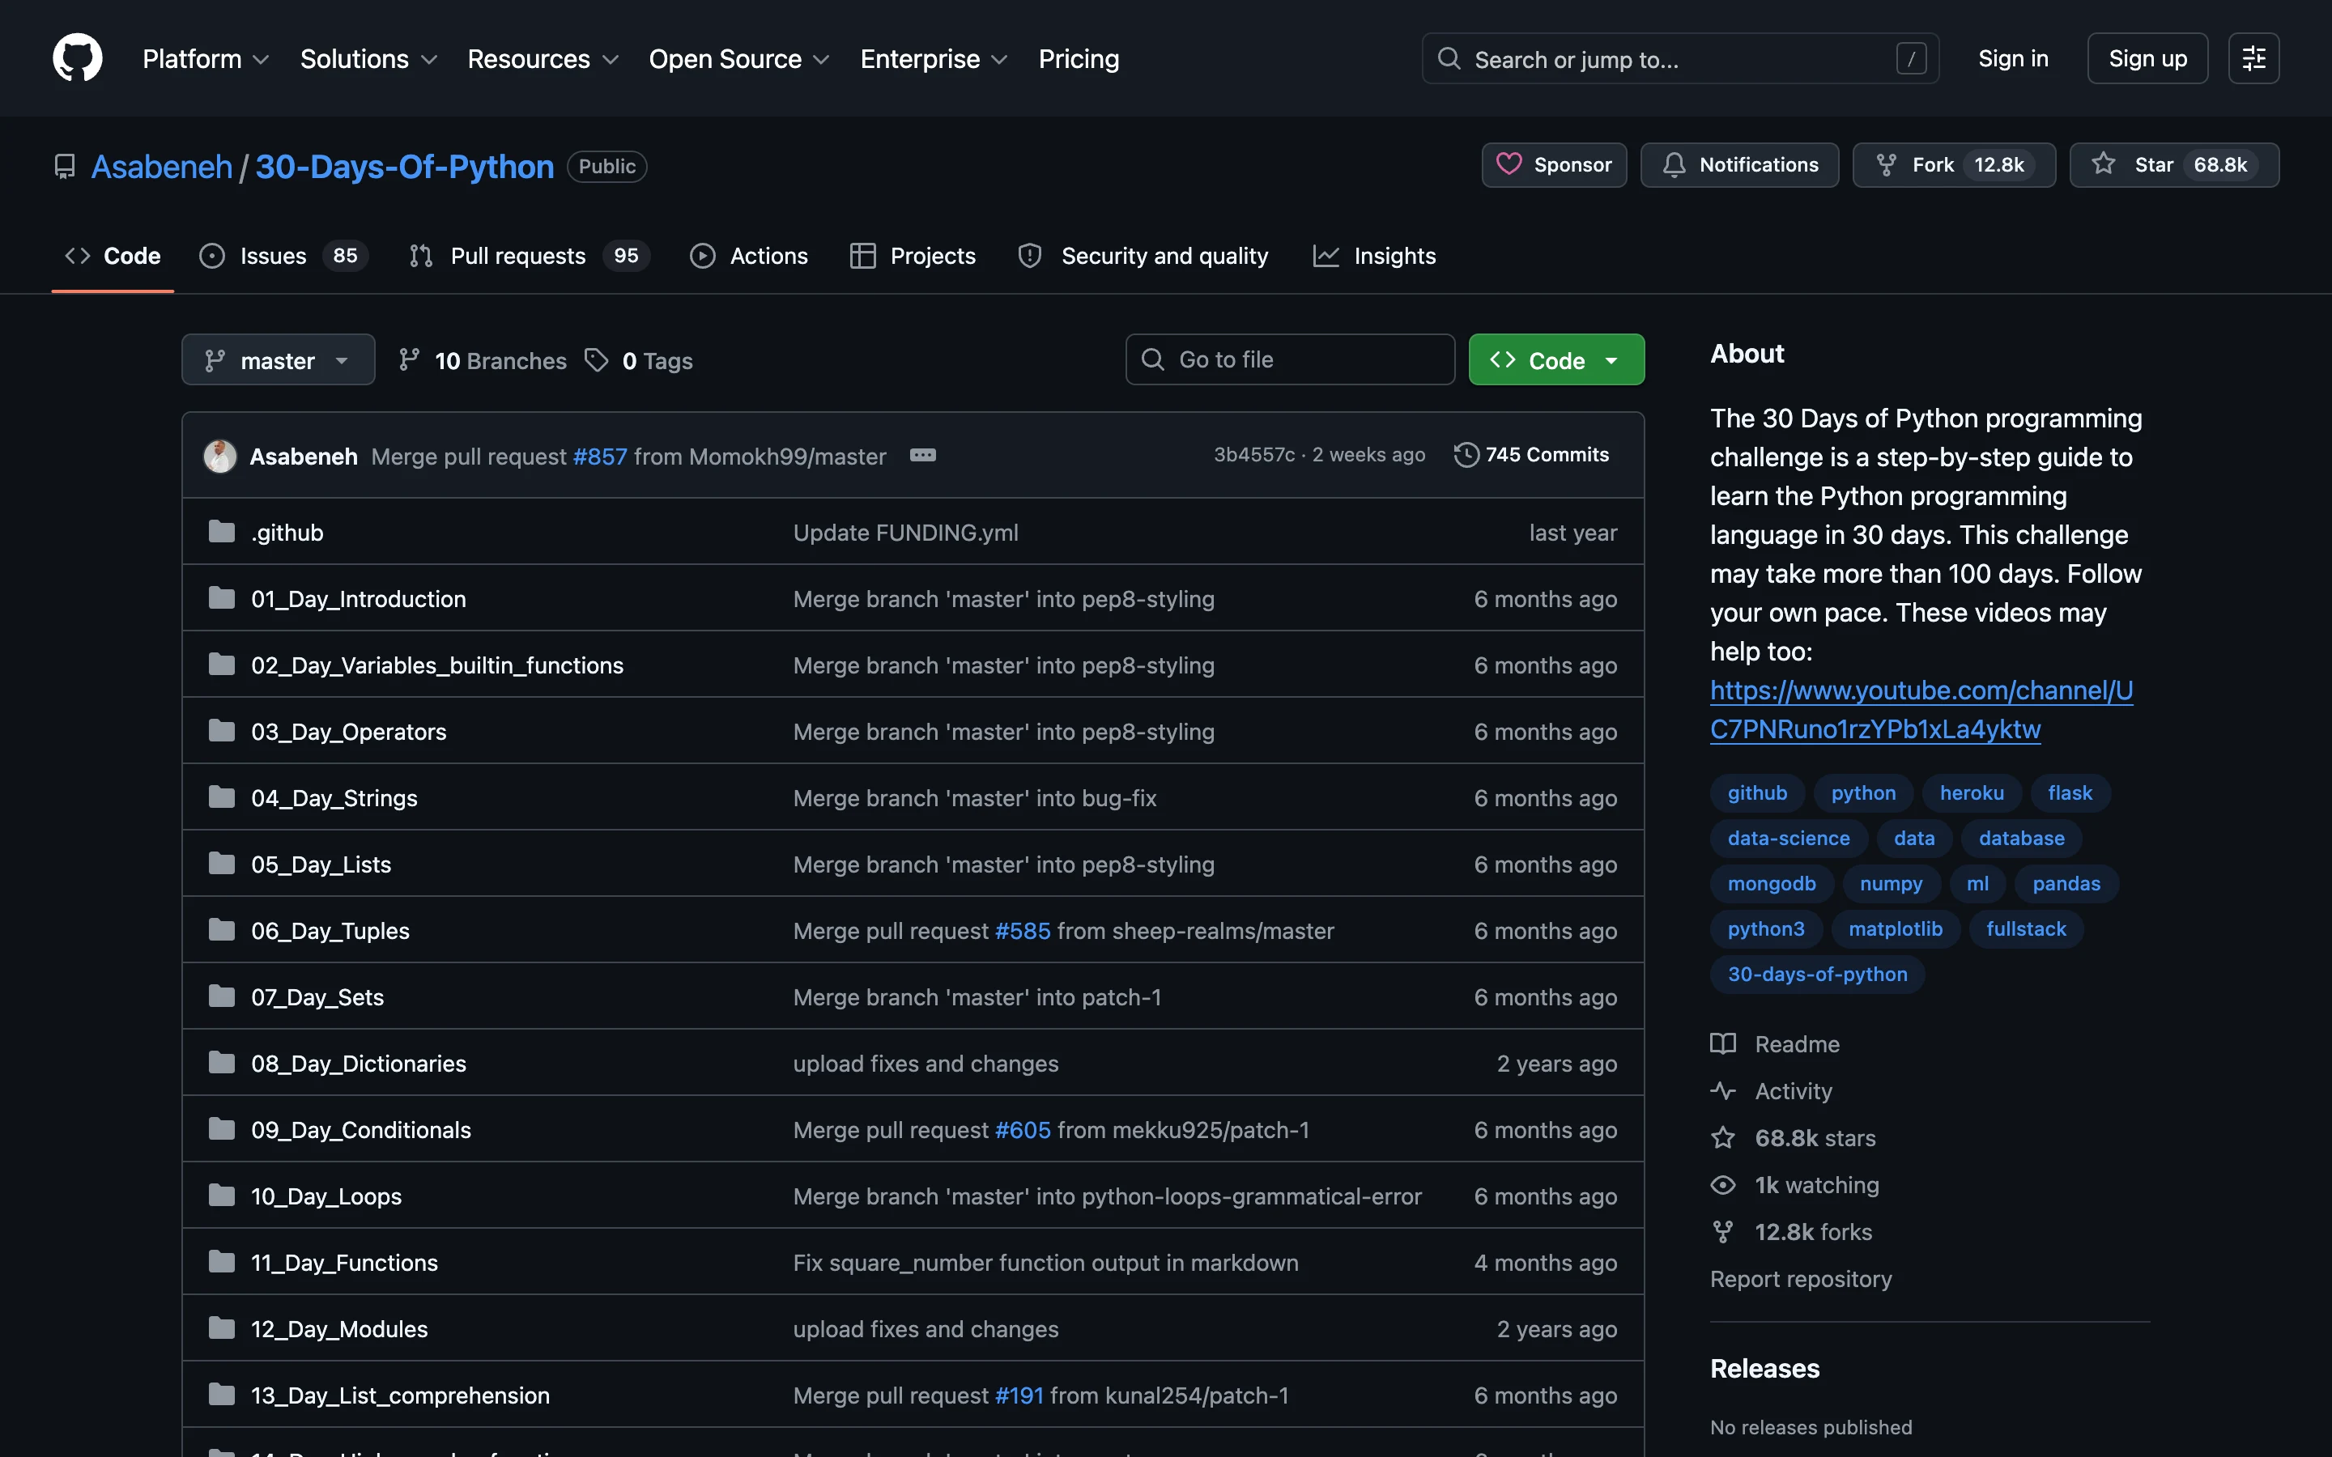Open the 30-Days-Of-Python repository link
This screenshot has height=1457, width=2332.
click(x=405, y=167)
